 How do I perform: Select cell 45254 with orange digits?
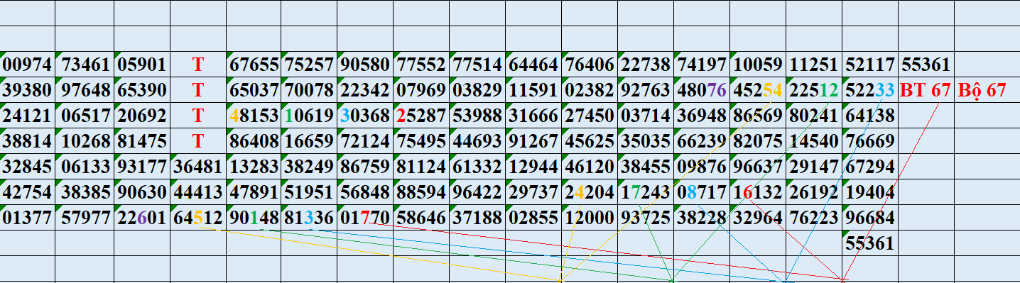[758, 90]
